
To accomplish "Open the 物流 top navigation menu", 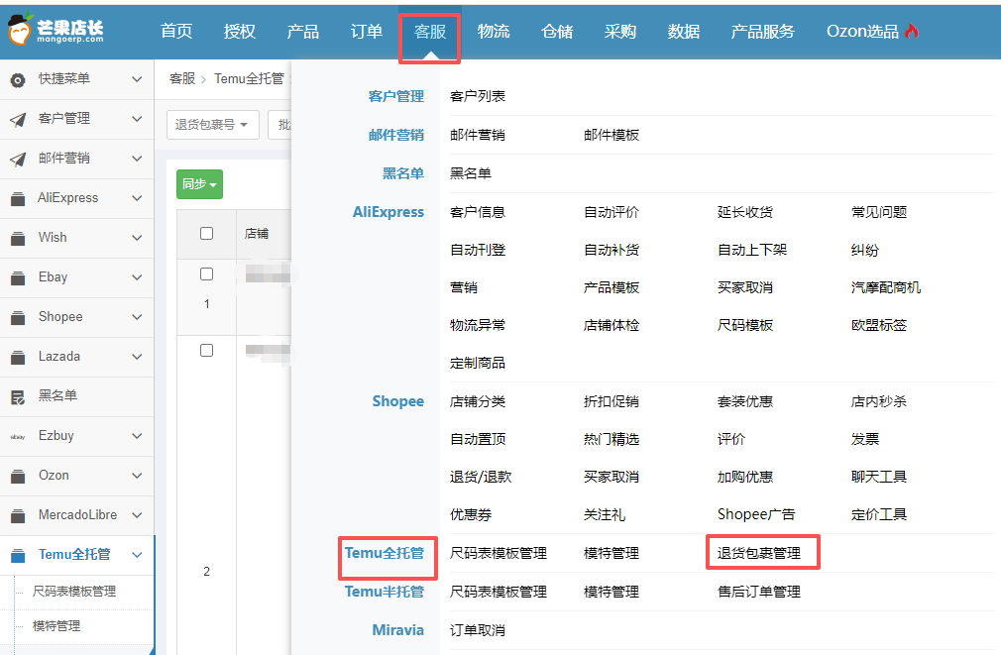I will [493, 31].
